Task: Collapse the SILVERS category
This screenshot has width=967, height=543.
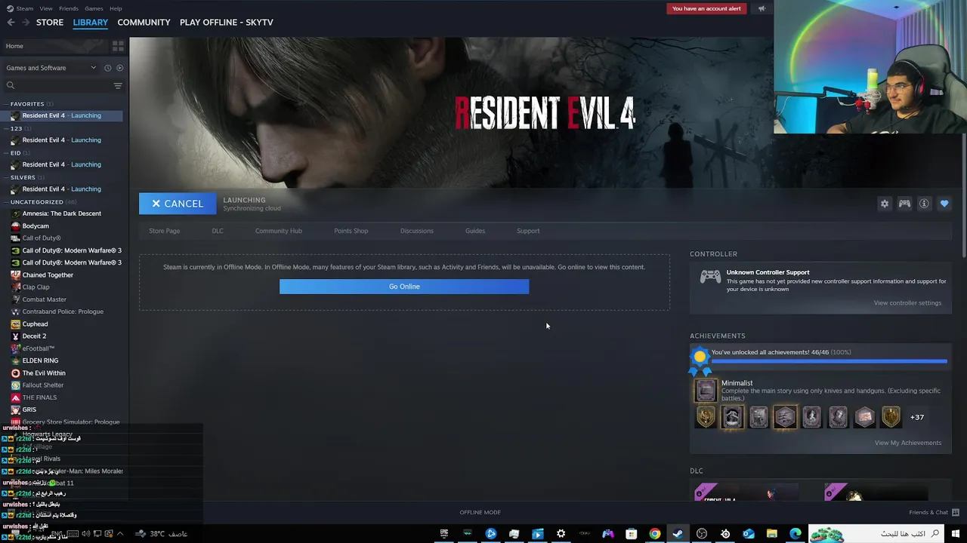Action: tap(23, 178)
